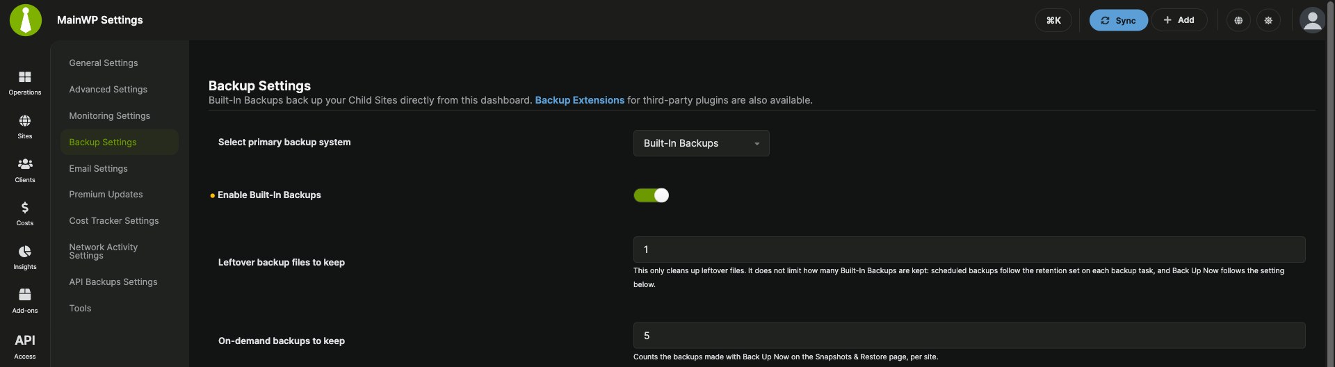Screen dimensions: 1335x367
Task: Click the 'Counts the backups made' help text
Action: coord(786,357)
